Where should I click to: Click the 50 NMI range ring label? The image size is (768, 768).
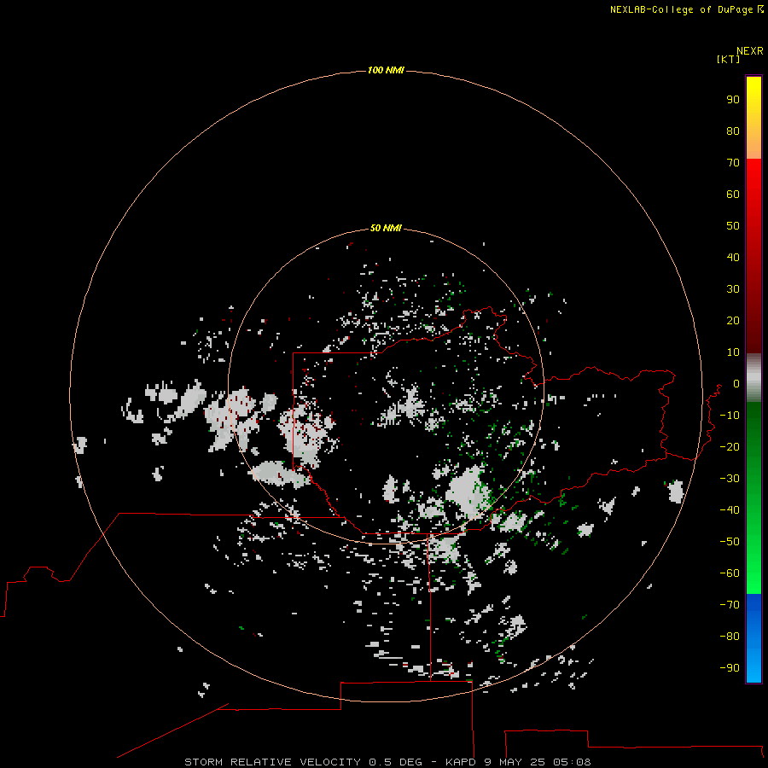(386, 228)
